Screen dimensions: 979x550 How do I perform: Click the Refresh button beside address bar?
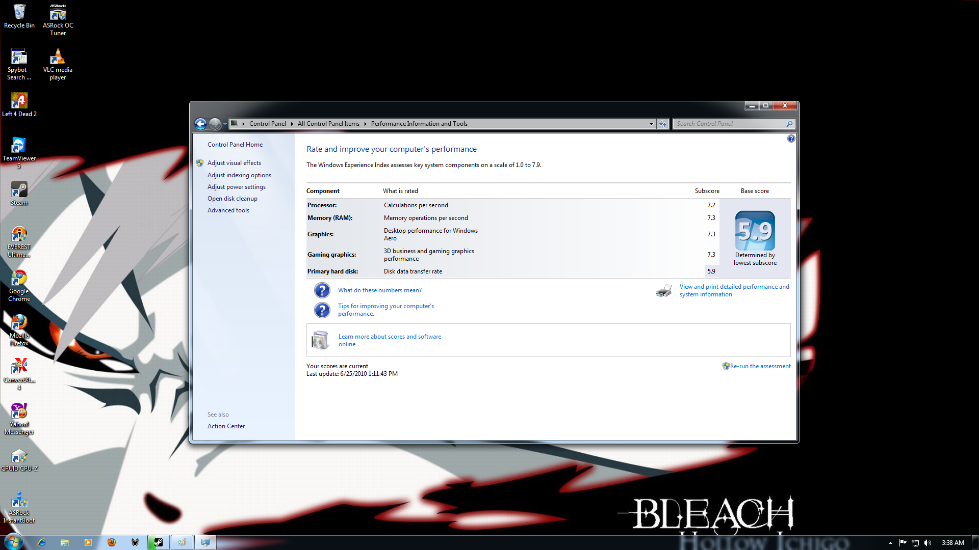coord(662,124)
